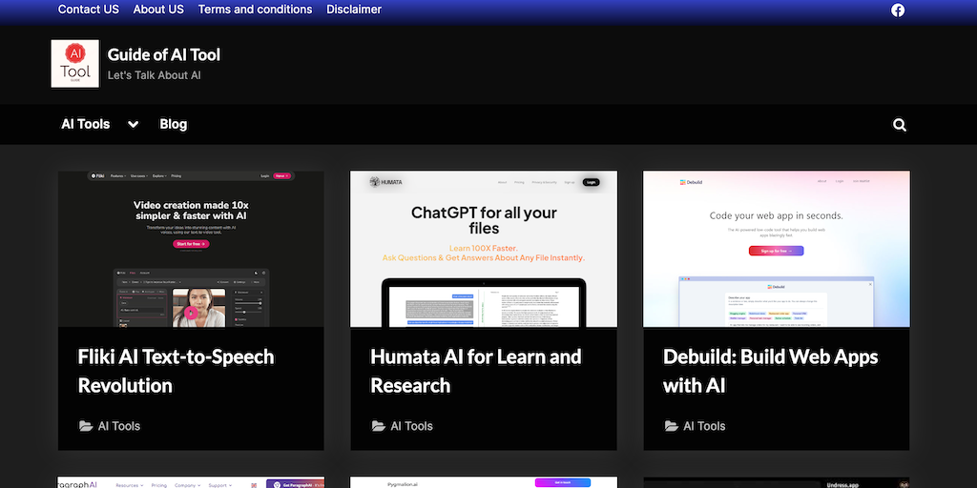
Task: Click the Debuild web app thumbnail
Action: (x=777, y=249)
